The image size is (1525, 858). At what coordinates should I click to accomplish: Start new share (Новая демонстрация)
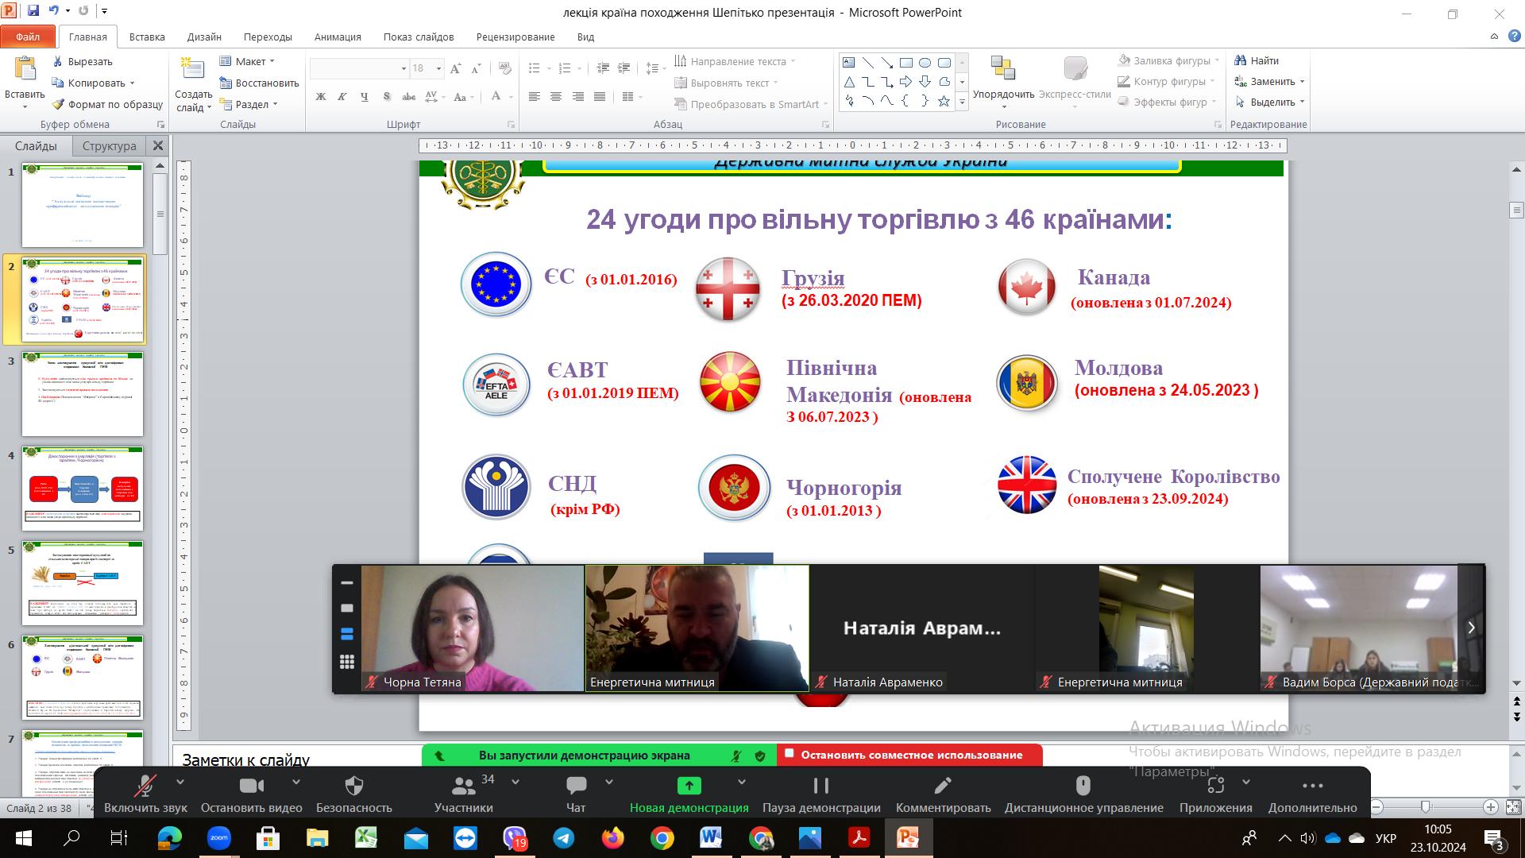[x=689, y=794]
